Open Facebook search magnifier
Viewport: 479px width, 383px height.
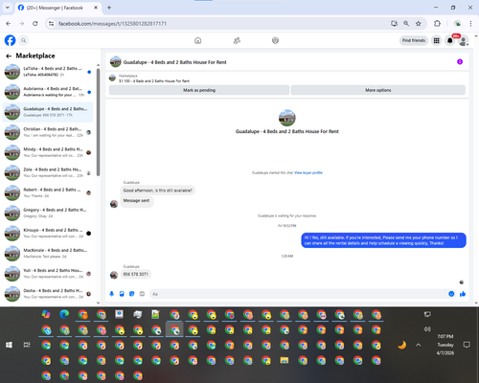24,40
